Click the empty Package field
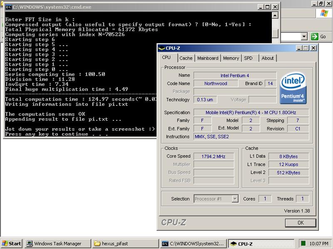The image size is (333, 249). click(235, 91)
